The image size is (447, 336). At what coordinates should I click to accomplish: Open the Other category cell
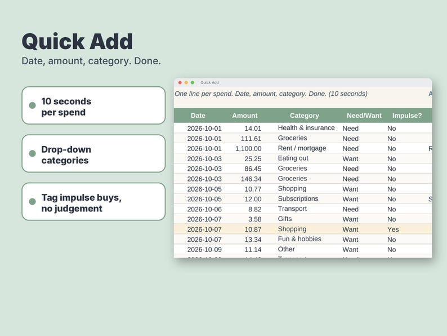click(286, 249)
